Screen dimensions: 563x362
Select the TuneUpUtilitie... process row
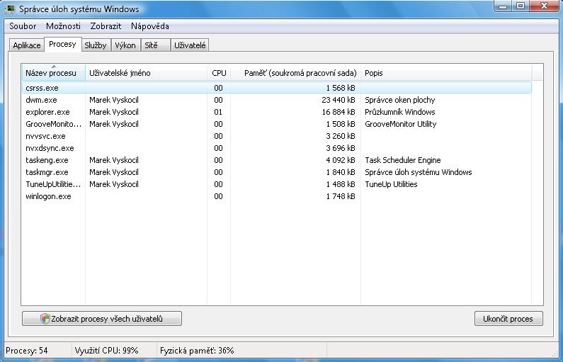tap(277, 184)
